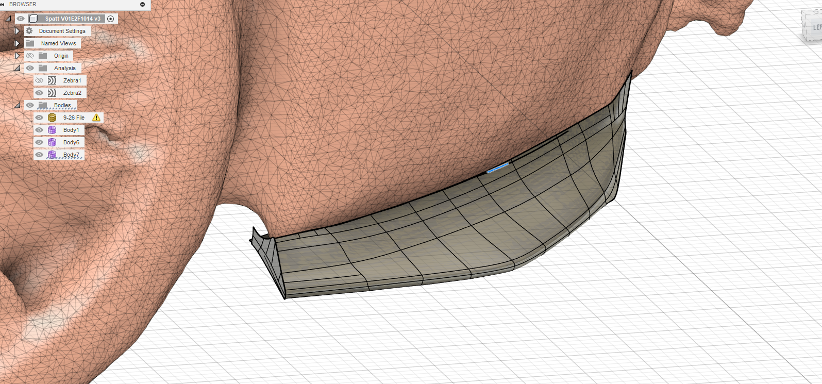Collapse the Spatt root component tree

8,19
